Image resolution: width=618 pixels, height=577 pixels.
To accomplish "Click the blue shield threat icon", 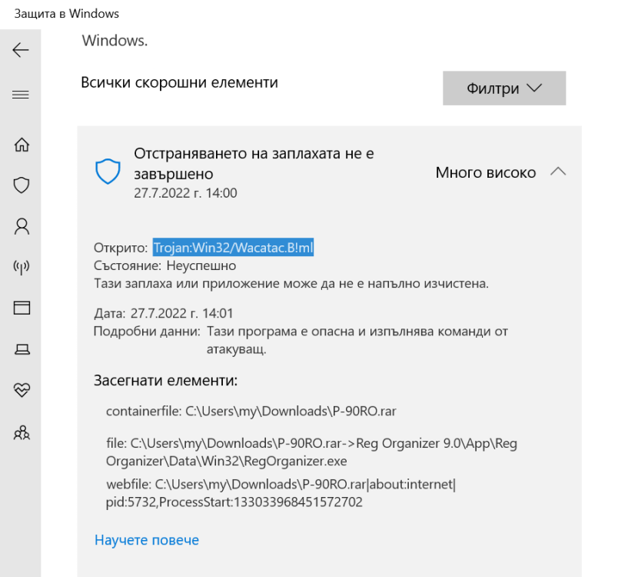I will click(x=108, y=172).
